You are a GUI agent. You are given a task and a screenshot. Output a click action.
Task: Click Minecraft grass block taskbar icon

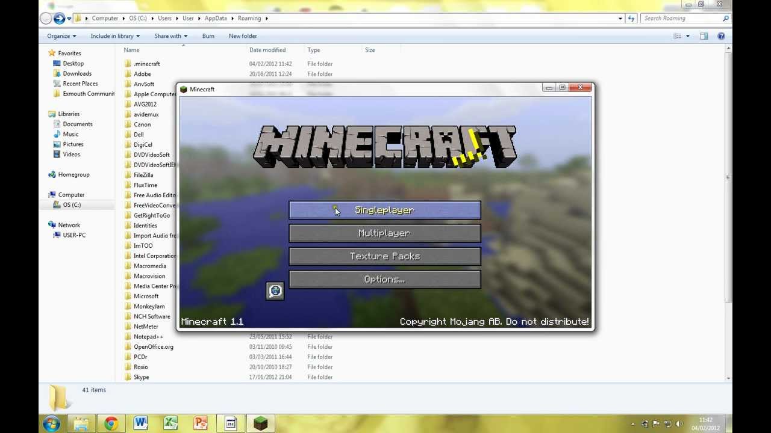260,424
